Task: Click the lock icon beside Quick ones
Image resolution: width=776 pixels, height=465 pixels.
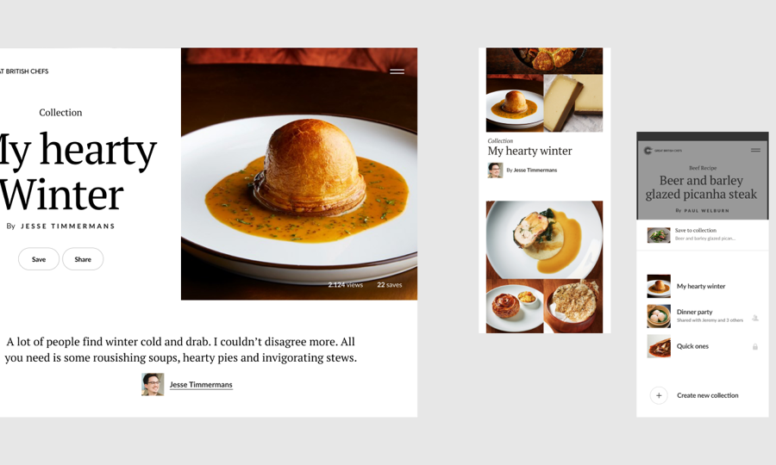Action: pyautogui.click(x=755, y=347)
